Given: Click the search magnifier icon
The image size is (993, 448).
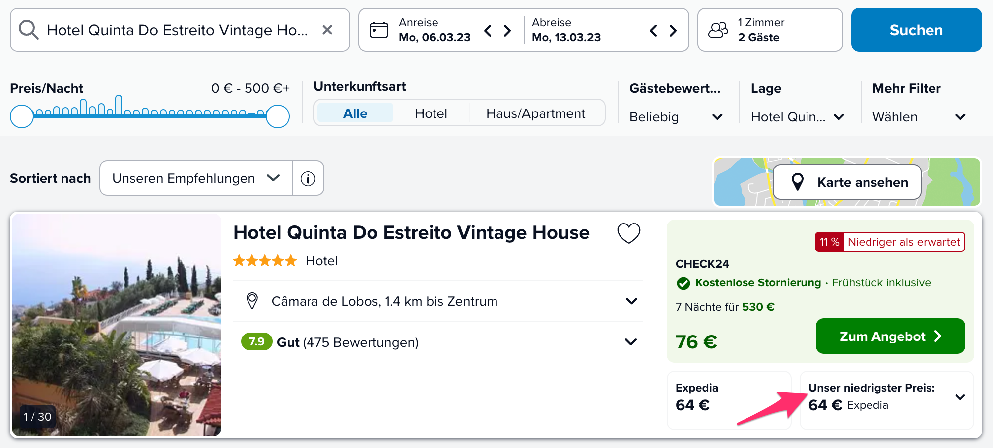Looking at the screenshot, I should tap(28, 30).
